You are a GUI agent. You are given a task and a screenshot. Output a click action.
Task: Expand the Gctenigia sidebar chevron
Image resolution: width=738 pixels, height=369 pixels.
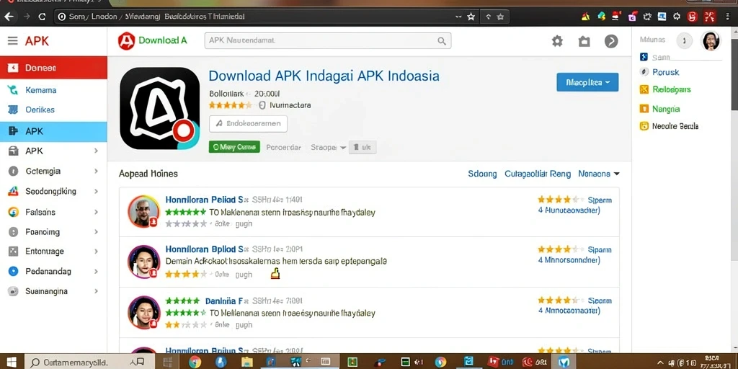pyautogui.click(x=96, y=172)
